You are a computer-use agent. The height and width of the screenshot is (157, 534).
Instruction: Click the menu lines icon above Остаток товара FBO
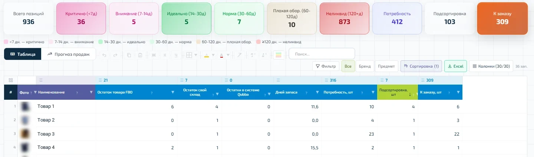(x=100, y=80)
